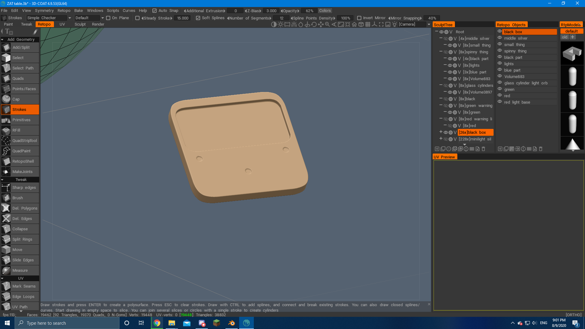Switch to the Sculpt room tab

[x=80, y=24]
